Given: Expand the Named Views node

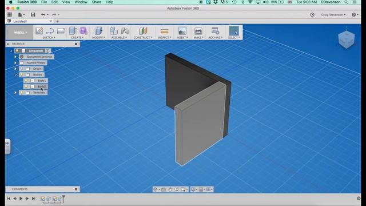Looking at the screenshot, I should (15, 63).
